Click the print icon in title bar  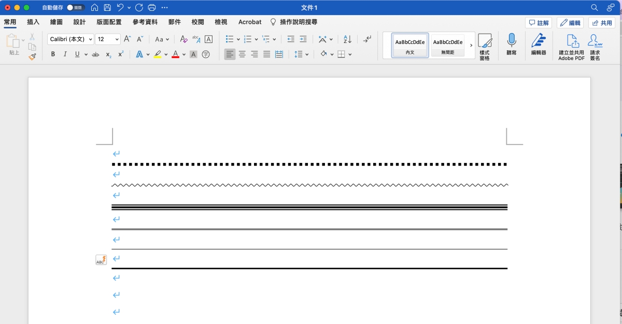(x=152, y=8)
